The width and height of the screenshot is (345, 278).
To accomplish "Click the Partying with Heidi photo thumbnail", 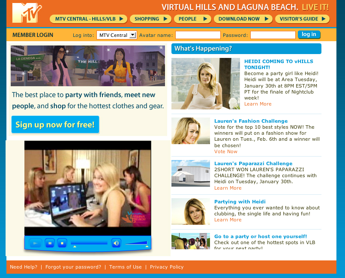I will [x=191, y=212].
